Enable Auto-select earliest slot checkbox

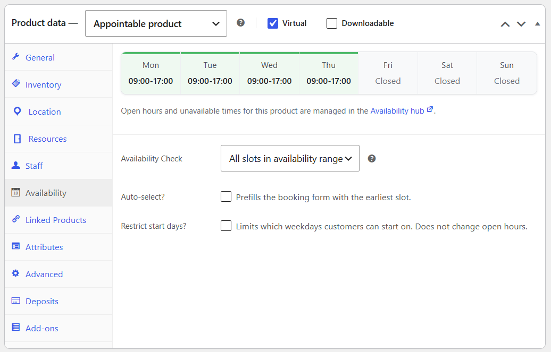click(226, 196)
